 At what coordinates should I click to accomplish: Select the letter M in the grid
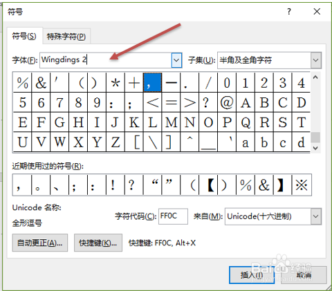click(x=172, y=122)
